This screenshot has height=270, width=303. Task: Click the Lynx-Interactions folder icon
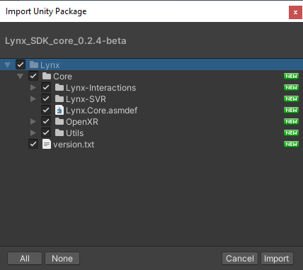click(59, 87)
